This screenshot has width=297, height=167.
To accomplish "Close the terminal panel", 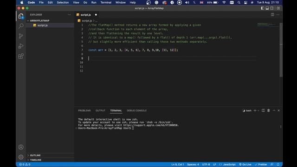I will [x=278, y=110].
